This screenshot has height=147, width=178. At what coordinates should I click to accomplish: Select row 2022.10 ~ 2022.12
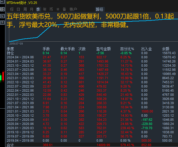[x=91, y=82]
